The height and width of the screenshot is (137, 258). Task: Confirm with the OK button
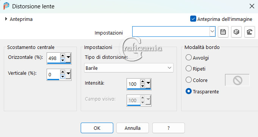click(x=97, y=128)
